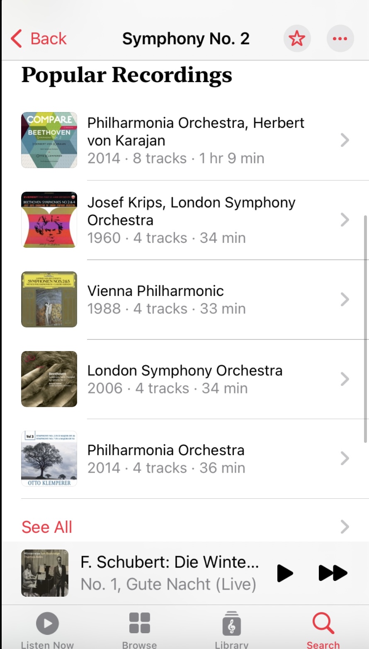The height and width of the screenshot is (649, 369).
Task: Open See All popular recordings
Action: pyautogui.click(x=47, y=527)
